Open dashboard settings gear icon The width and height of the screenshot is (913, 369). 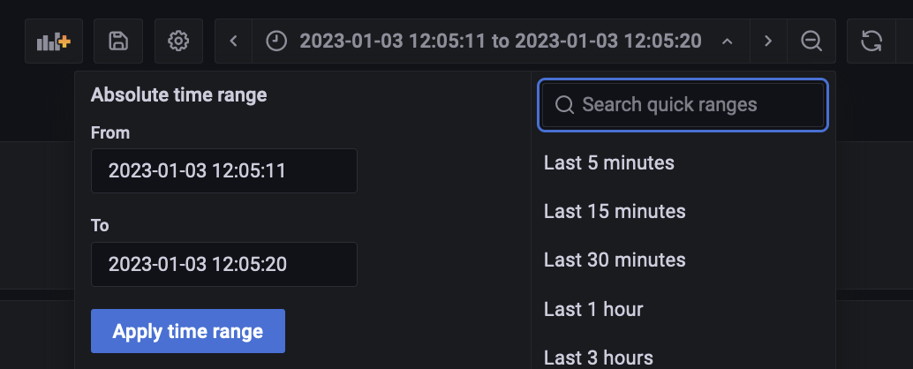[178, 41]
